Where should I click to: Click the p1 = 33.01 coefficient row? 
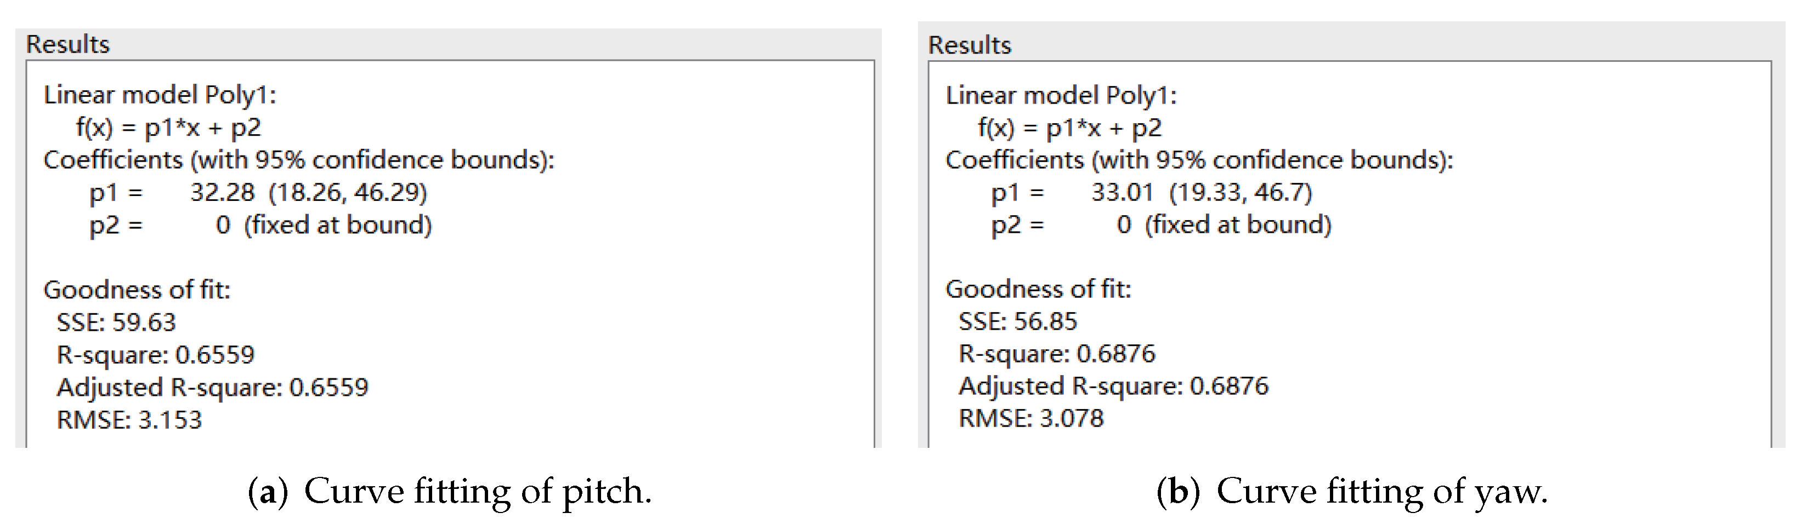coord(1152,192)
